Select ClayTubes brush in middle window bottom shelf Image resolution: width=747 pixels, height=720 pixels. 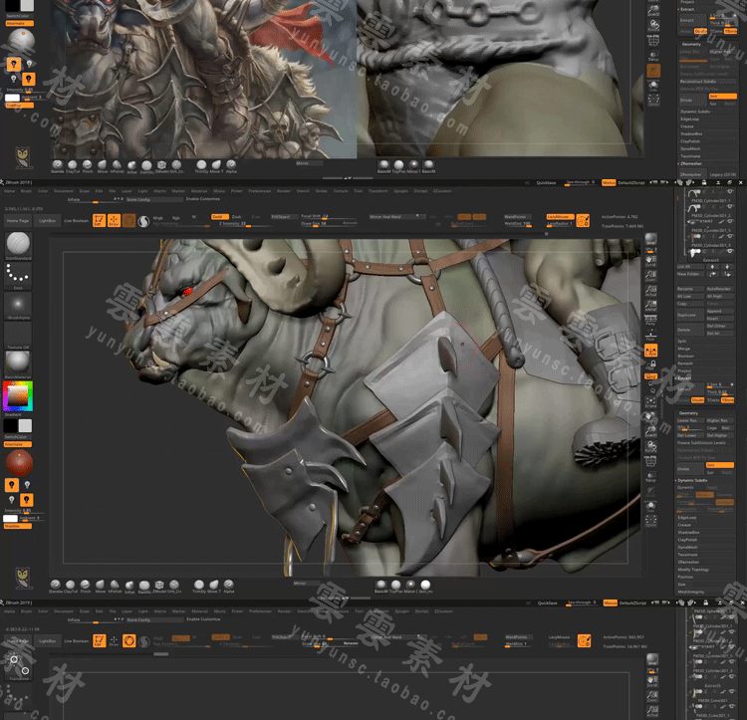[70, 585]
